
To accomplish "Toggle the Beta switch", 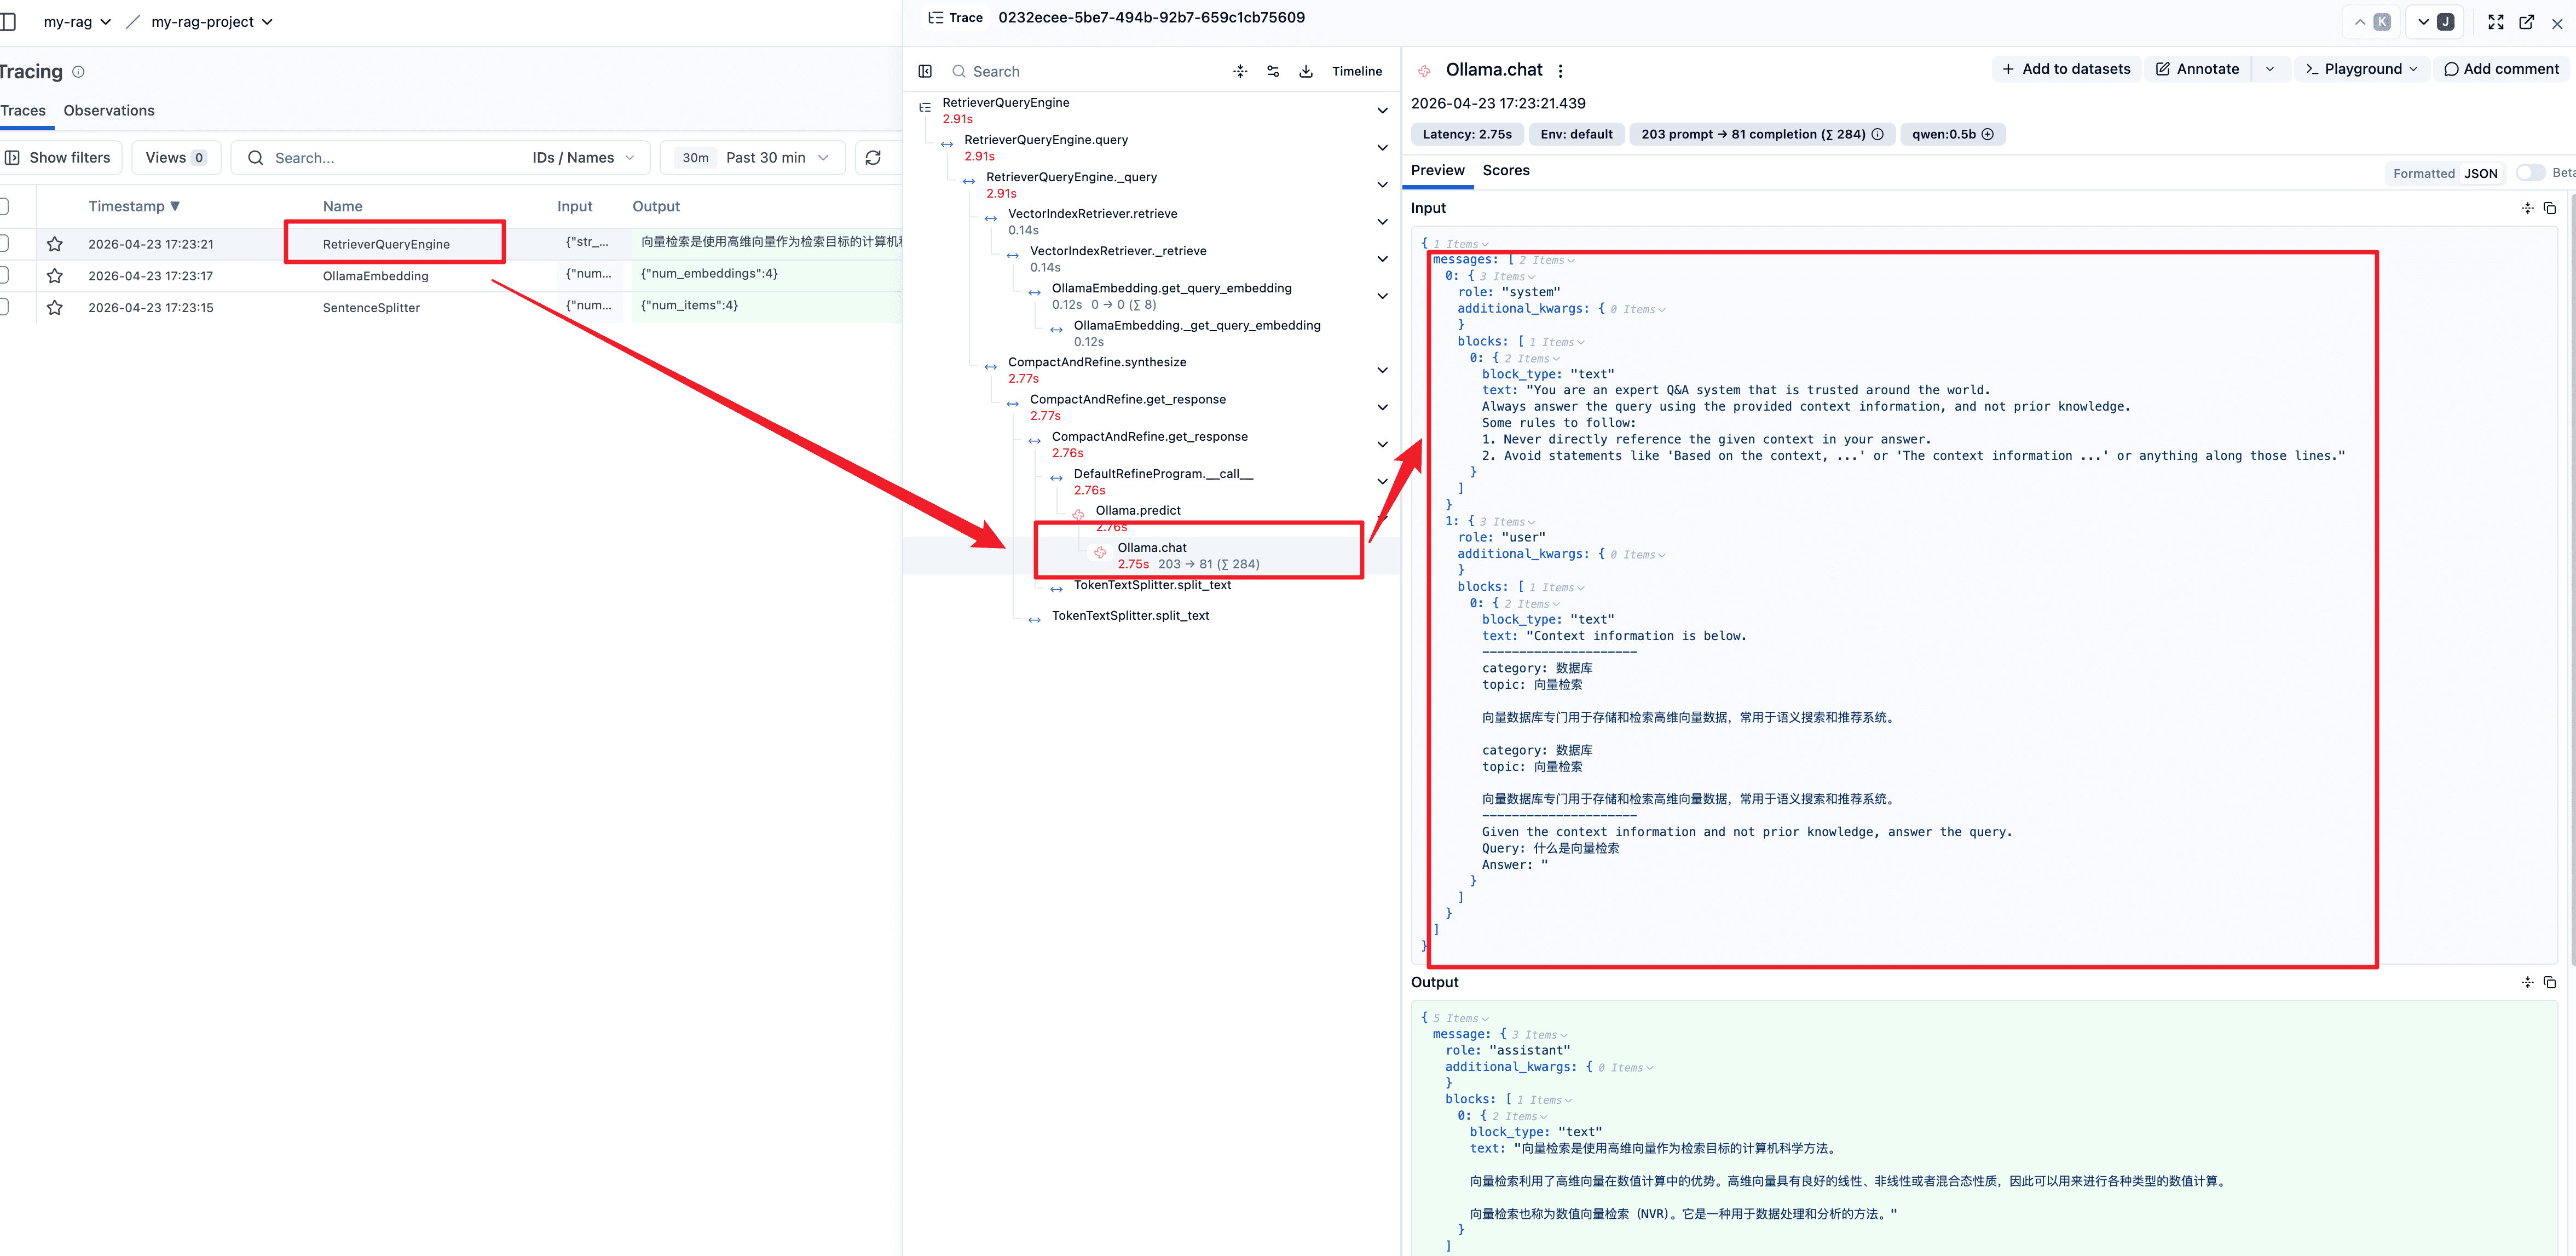I will [2530, 173].
